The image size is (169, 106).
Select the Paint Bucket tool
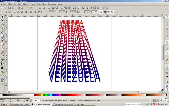(2, 80)
